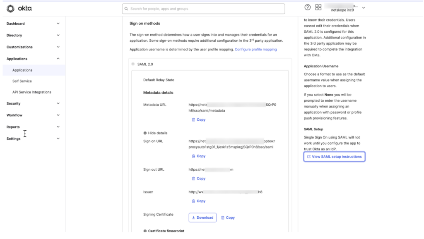Viewport: 424px width, 239px height.
Task: Click View SAML setup instructions button
Action: (335, 157)
